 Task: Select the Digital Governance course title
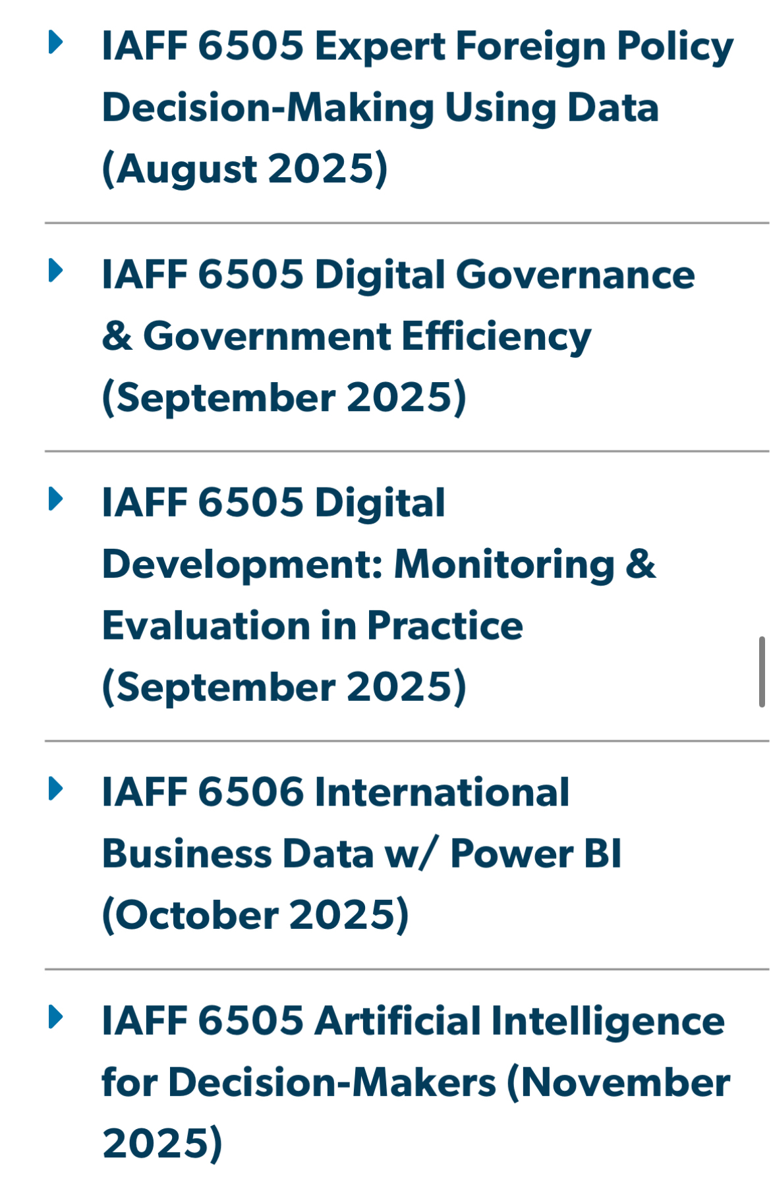pos(398,275)
